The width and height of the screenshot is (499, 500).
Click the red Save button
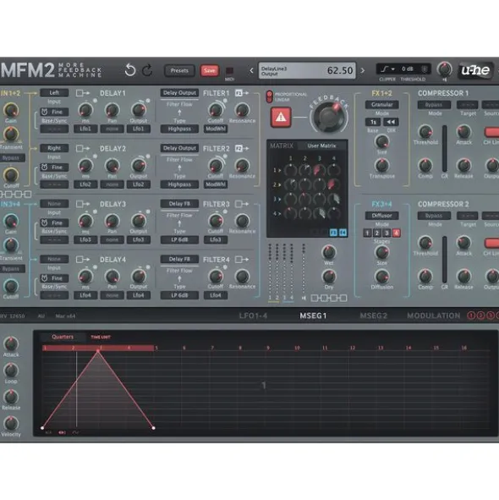[x=210, y=70]
